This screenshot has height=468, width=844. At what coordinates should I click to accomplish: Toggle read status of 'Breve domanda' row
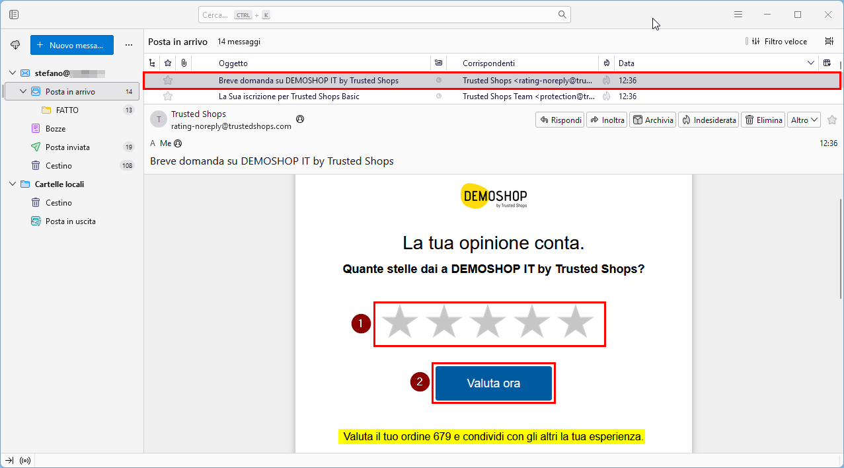click(x=438, y=81)
